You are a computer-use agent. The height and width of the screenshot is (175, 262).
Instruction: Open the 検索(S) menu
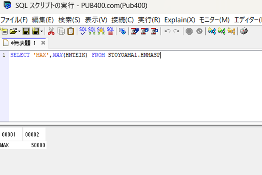(x=69, y=20)
